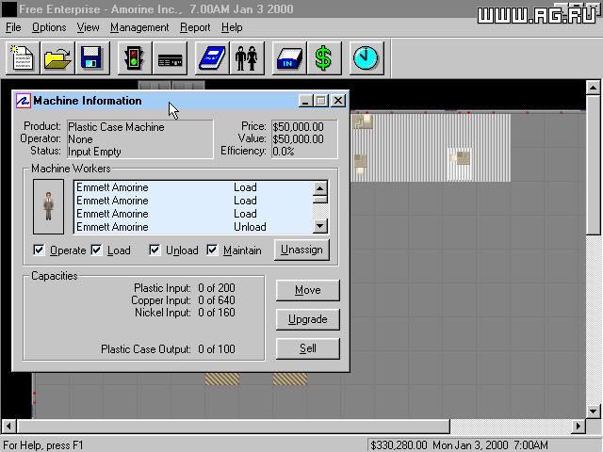Click the Nickel Input 0 of 160 value

point(217,313)
